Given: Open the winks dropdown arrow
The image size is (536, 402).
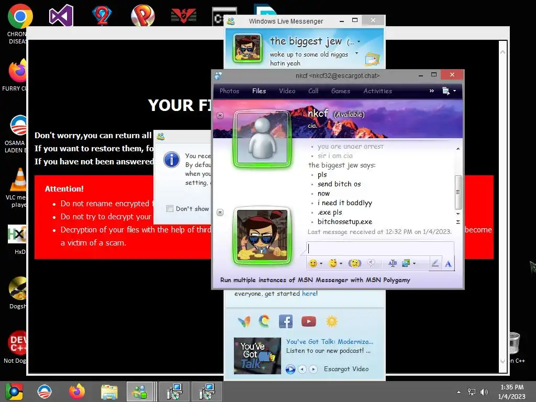Looking at the screenshot, I should point(341,264).
